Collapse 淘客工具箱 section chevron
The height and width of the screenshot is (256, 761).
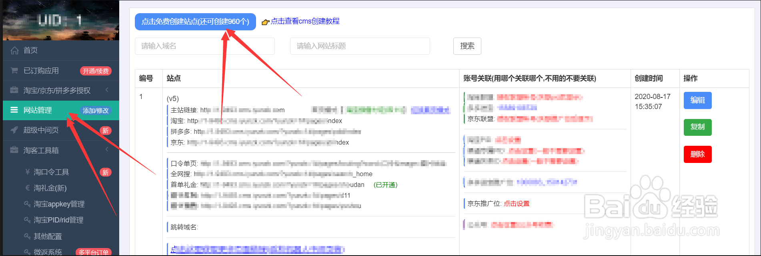tap(107, 150)
